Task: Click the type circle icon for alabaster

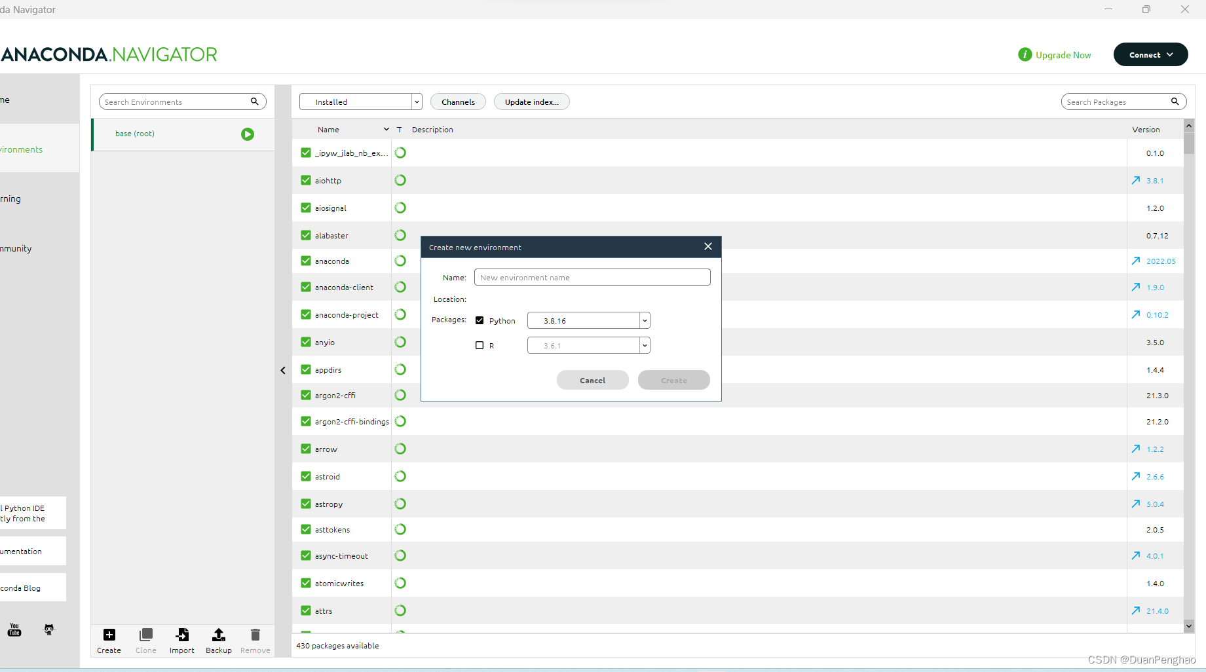Action: pos(400,235)
